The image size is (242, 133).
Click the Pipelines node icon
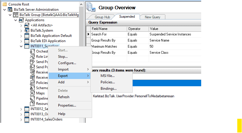coord(32,98)
